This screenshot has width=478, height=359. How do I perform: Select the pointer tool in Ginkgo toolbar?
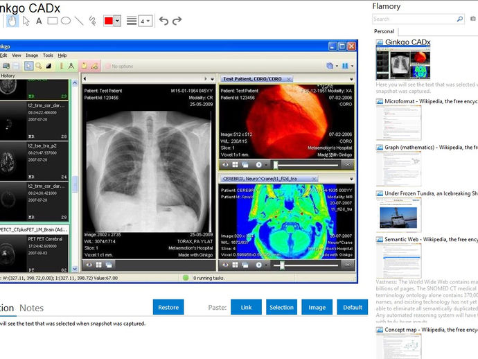(x=28, y=66)
